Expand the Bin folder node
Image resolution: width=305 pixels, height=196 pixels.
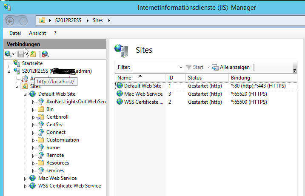click(33, 110)
